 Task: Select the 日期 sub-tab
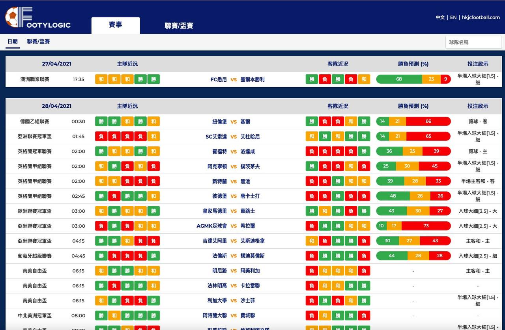pos(13,41)
